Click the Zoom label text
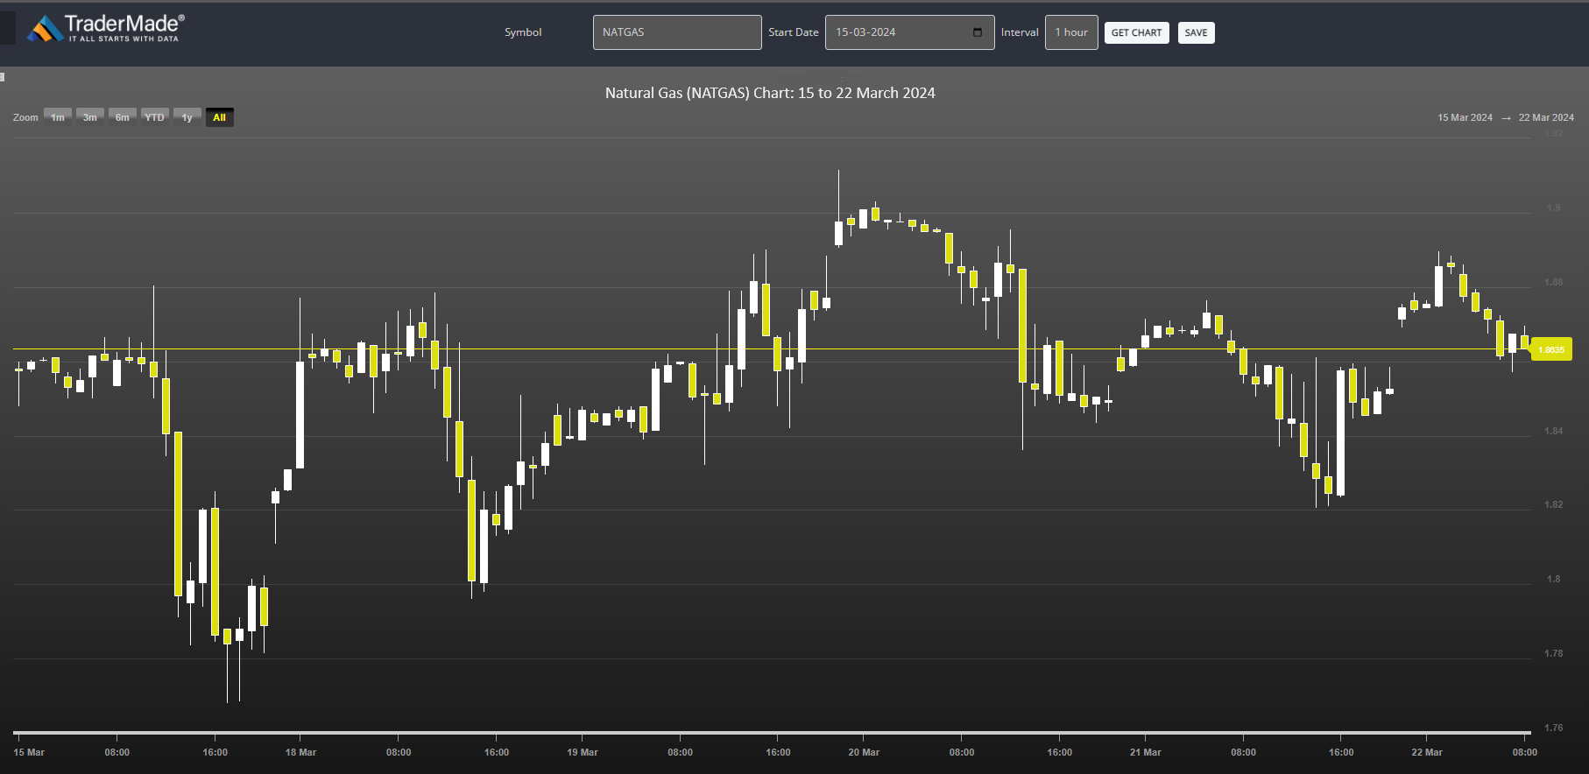The width and height of the screenshot is (1589, 774). [25, 117]
